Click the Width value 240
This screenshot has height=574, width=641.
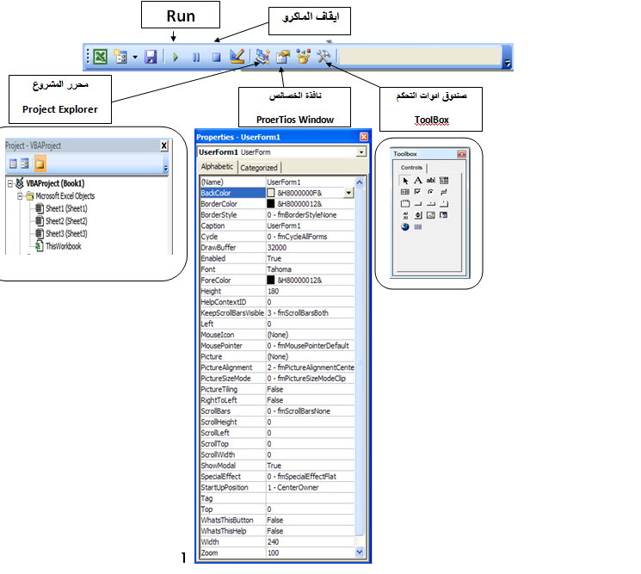pyautogui.click(x=273, y=541)
